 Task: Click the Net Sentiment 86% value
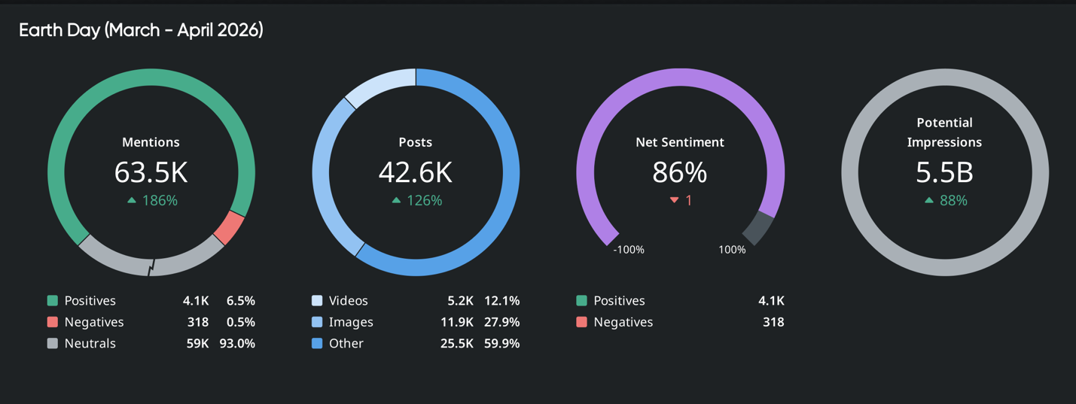click(679, 172)
